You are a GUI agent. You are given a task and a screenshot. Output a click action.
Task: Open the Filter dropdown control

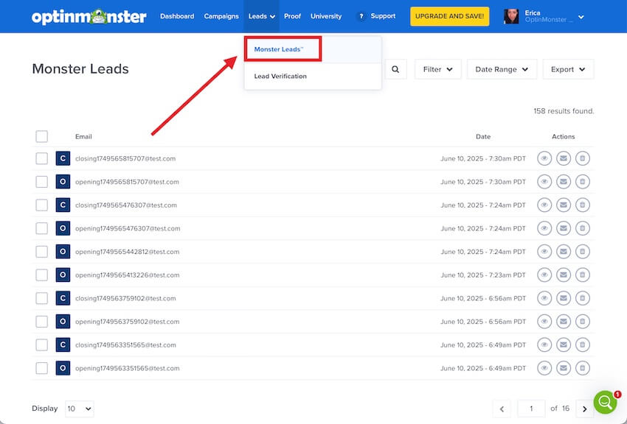[437, 68]
